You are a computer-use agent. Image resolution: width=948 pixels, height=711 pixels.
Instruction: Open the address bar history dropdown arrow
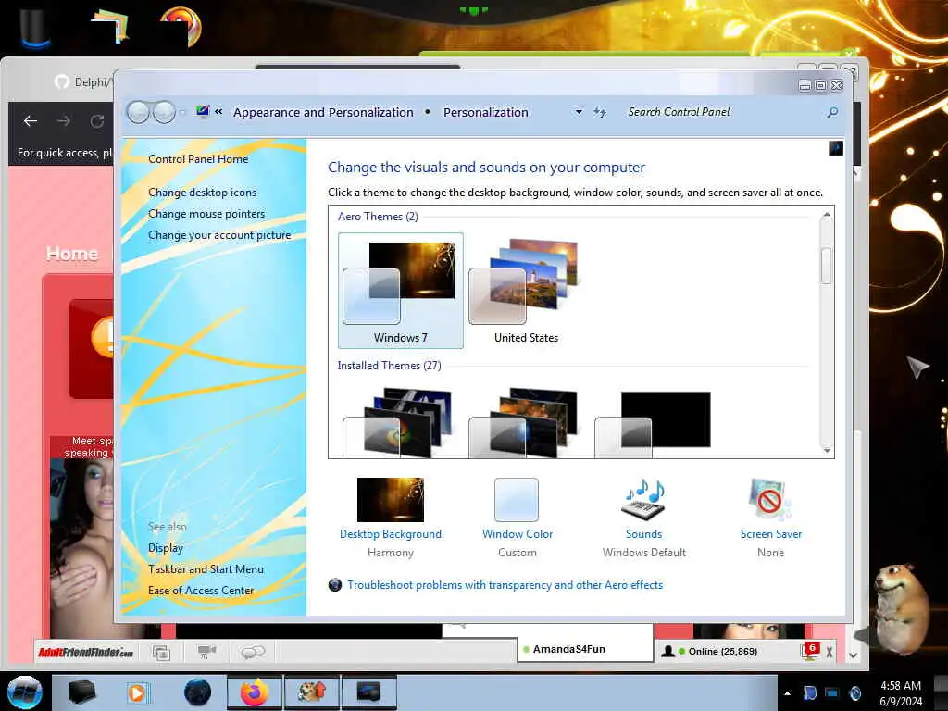[579, 112]
